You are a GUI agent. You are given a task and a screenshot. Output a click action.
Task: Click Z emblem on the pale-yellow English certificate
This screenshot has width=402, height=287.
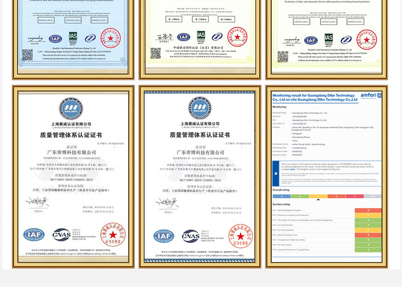click(346, 40)
